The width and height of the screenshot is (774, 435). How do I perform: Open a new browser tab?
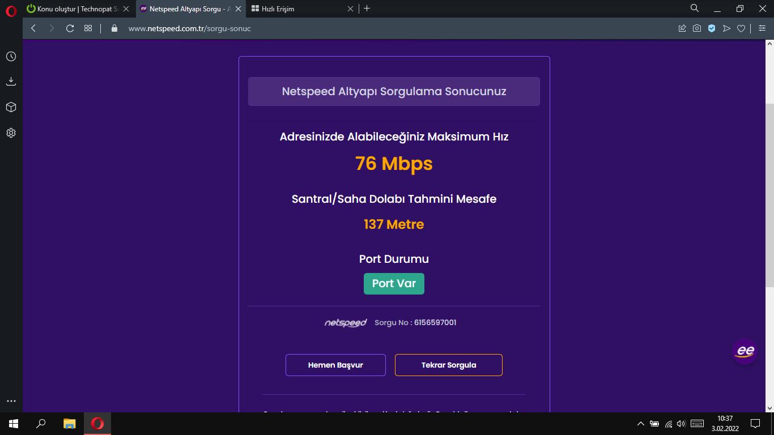367,8
